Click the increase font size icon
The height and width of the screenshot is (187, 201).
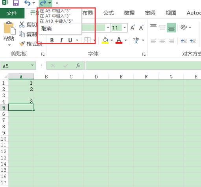(x=133, y=27)
